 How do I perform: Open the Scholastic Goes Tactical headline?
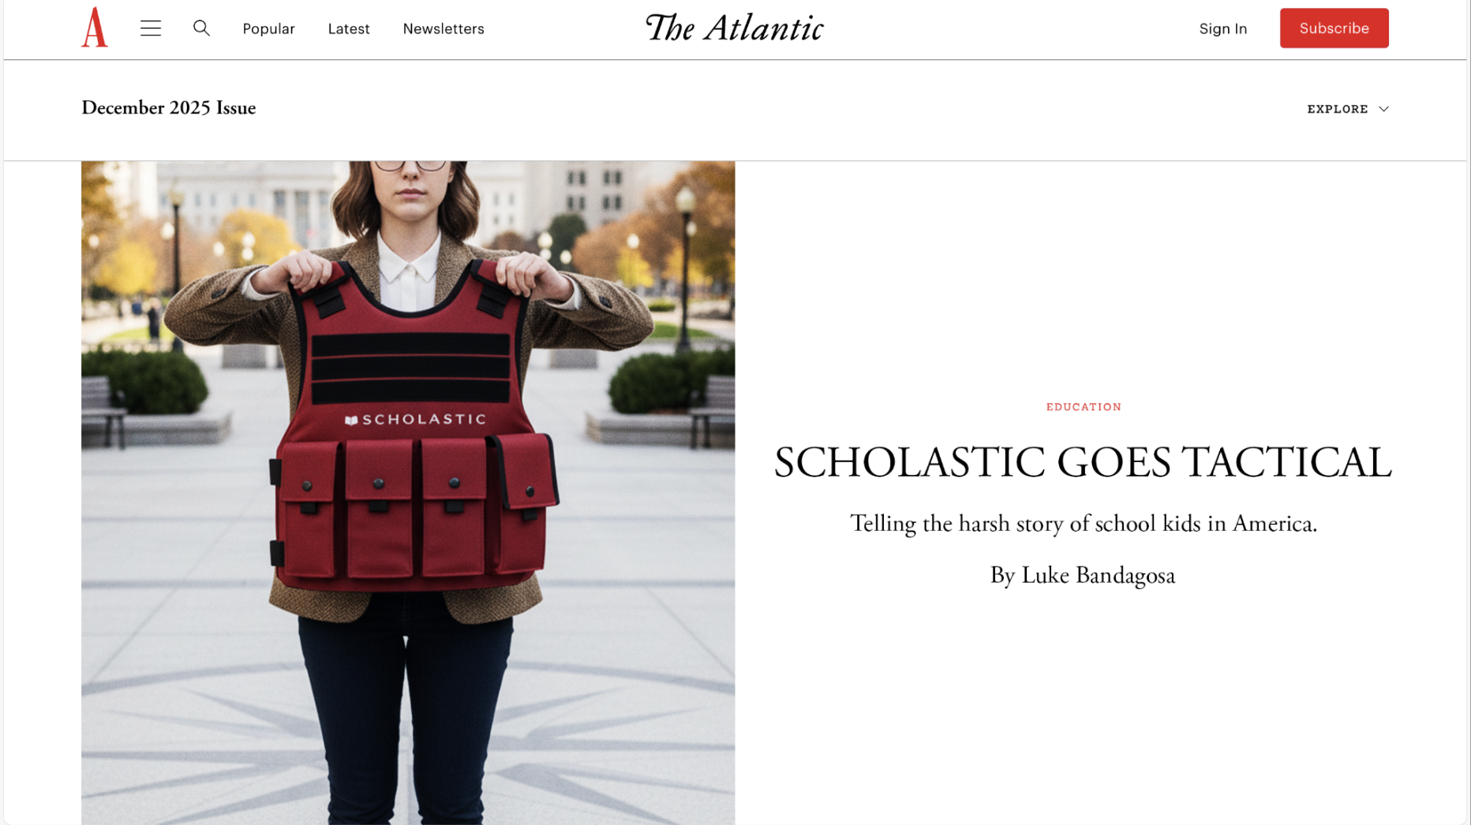click(1083, 462)
